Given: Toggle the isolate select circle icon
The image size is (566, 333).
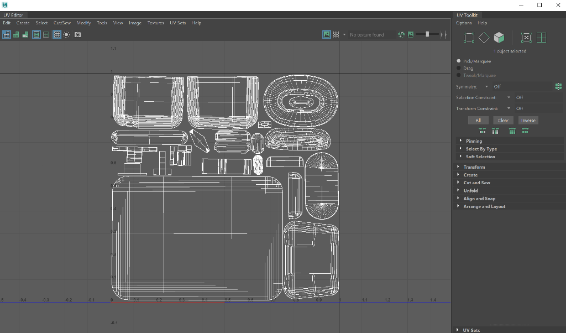Looking at the screenshot, I should [66, 34].
